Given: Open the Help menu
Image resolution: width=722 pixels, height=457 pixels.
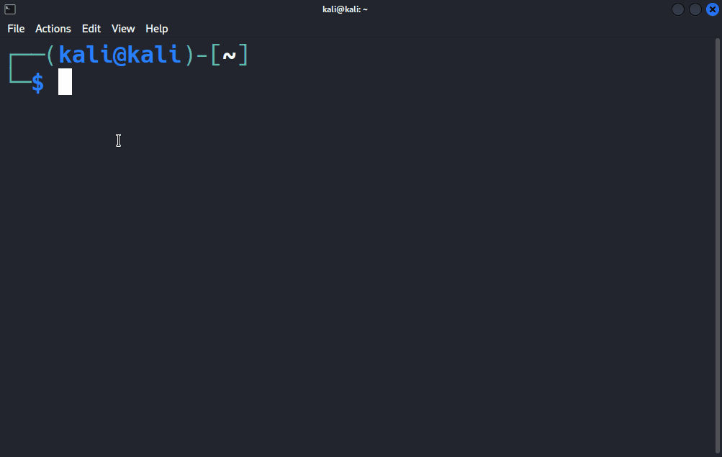Looking at the screenshot, I should [156, 29].
